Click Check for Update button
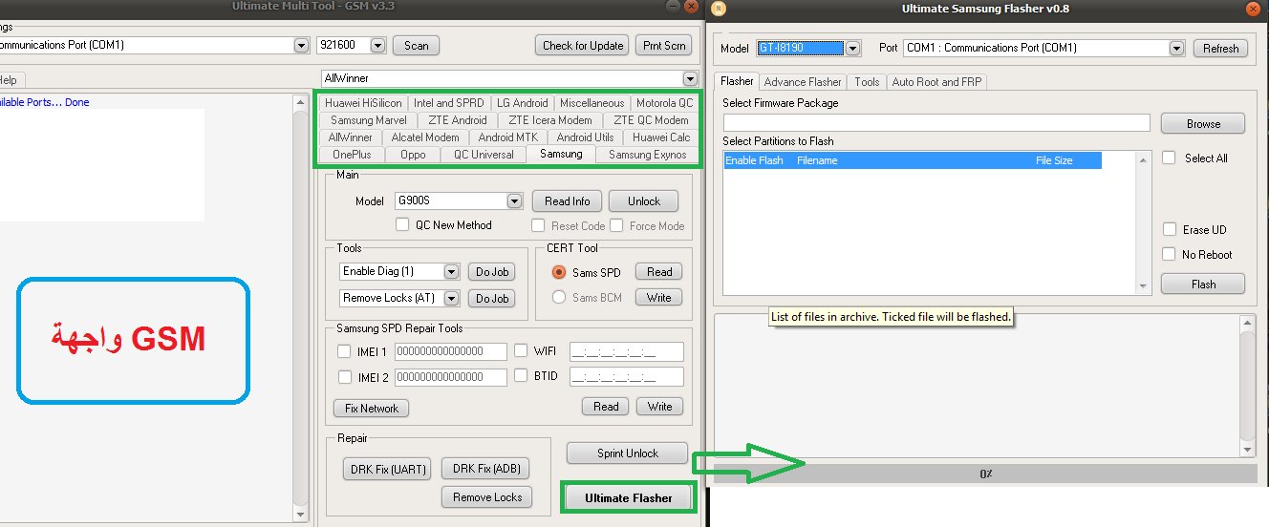Viewport: 1269px width, 527px height. tap(582, 45)
